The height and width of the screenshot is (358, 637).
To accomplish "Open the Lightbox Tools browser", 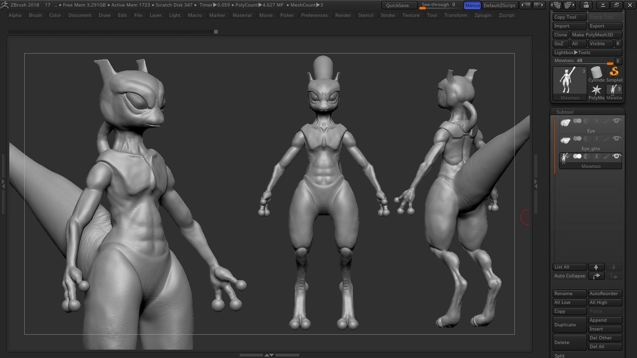I will point(588,53).
